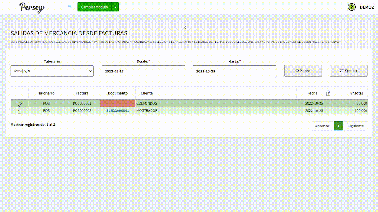Check the POS000001 row checkbox

[20, 104]
